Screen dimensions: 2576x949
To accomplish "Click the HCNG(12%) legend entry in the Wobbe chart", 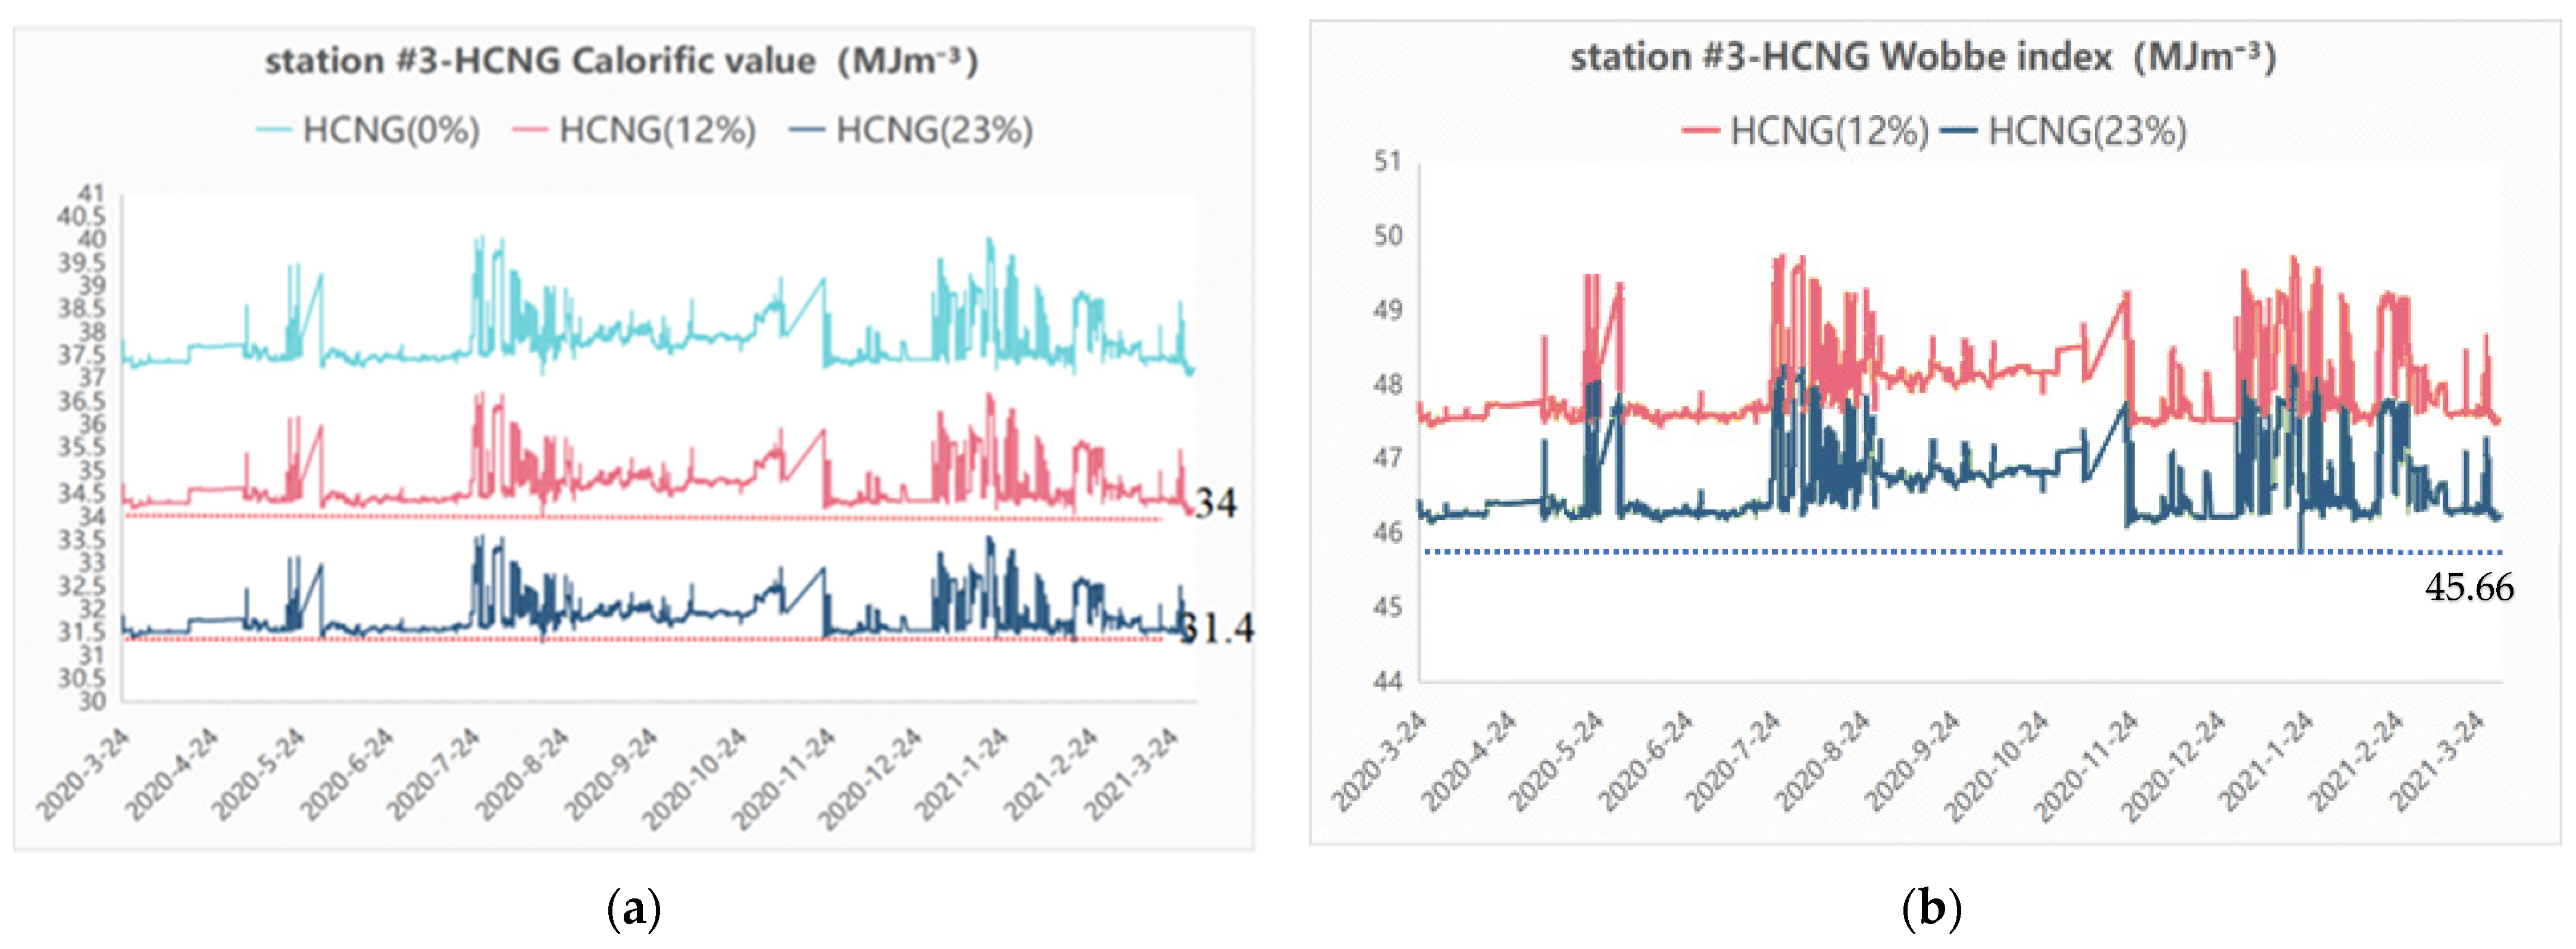I will 1829,131.
